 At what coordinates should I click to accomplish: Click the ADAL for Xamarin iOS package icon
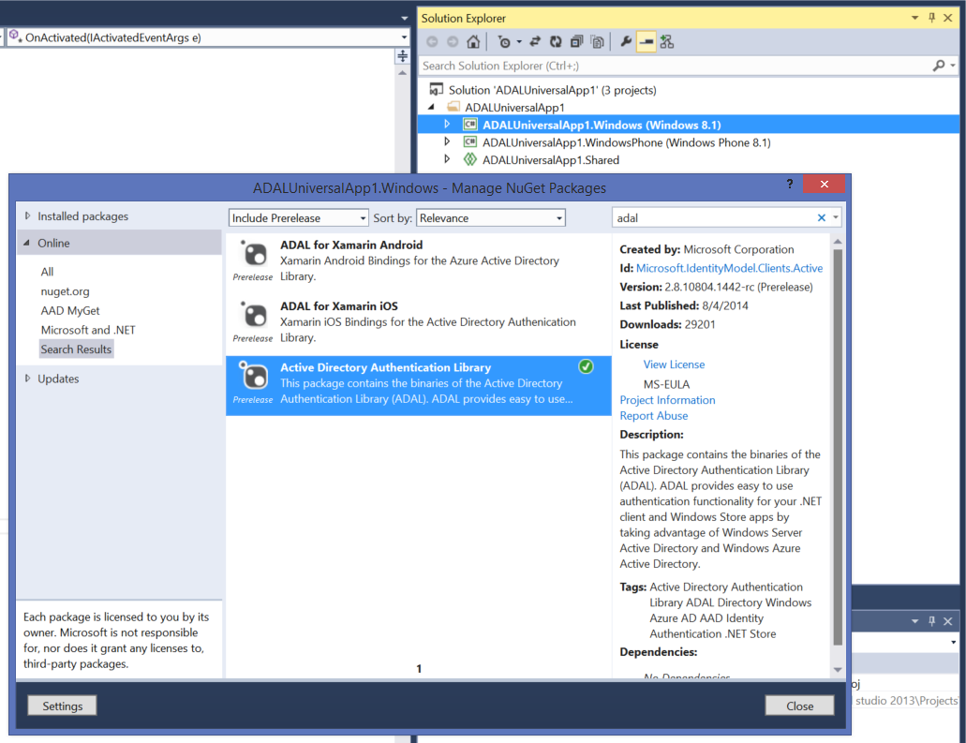tap(253, 314)
